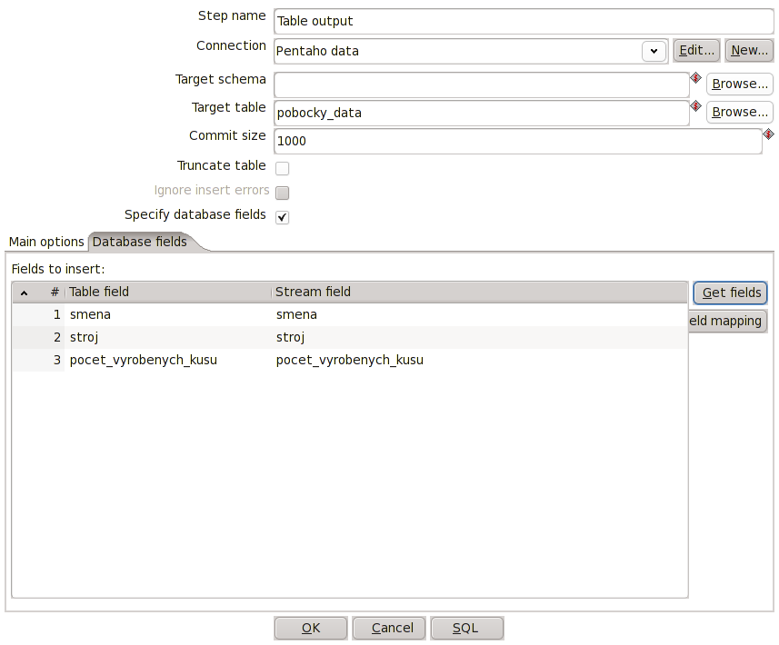Click the sort arrow in table header
The height and width of the screenshot is (645, 779).
click(24, 293)
